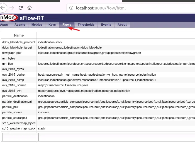
Task: Click the ovs_2015_ovn keys definition
Action: pos(84,91)
